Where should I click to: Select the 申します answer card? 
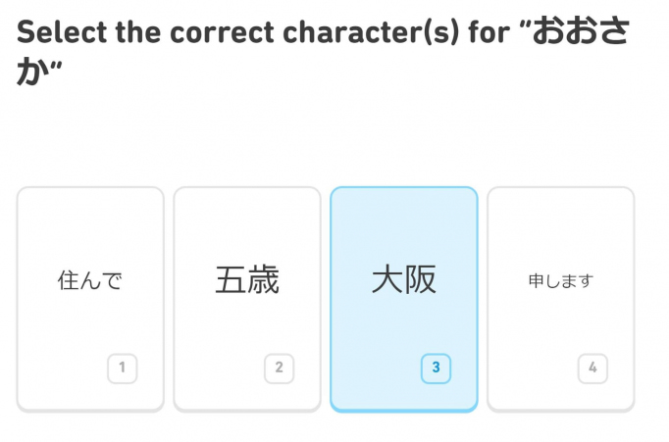coord(561,298)
